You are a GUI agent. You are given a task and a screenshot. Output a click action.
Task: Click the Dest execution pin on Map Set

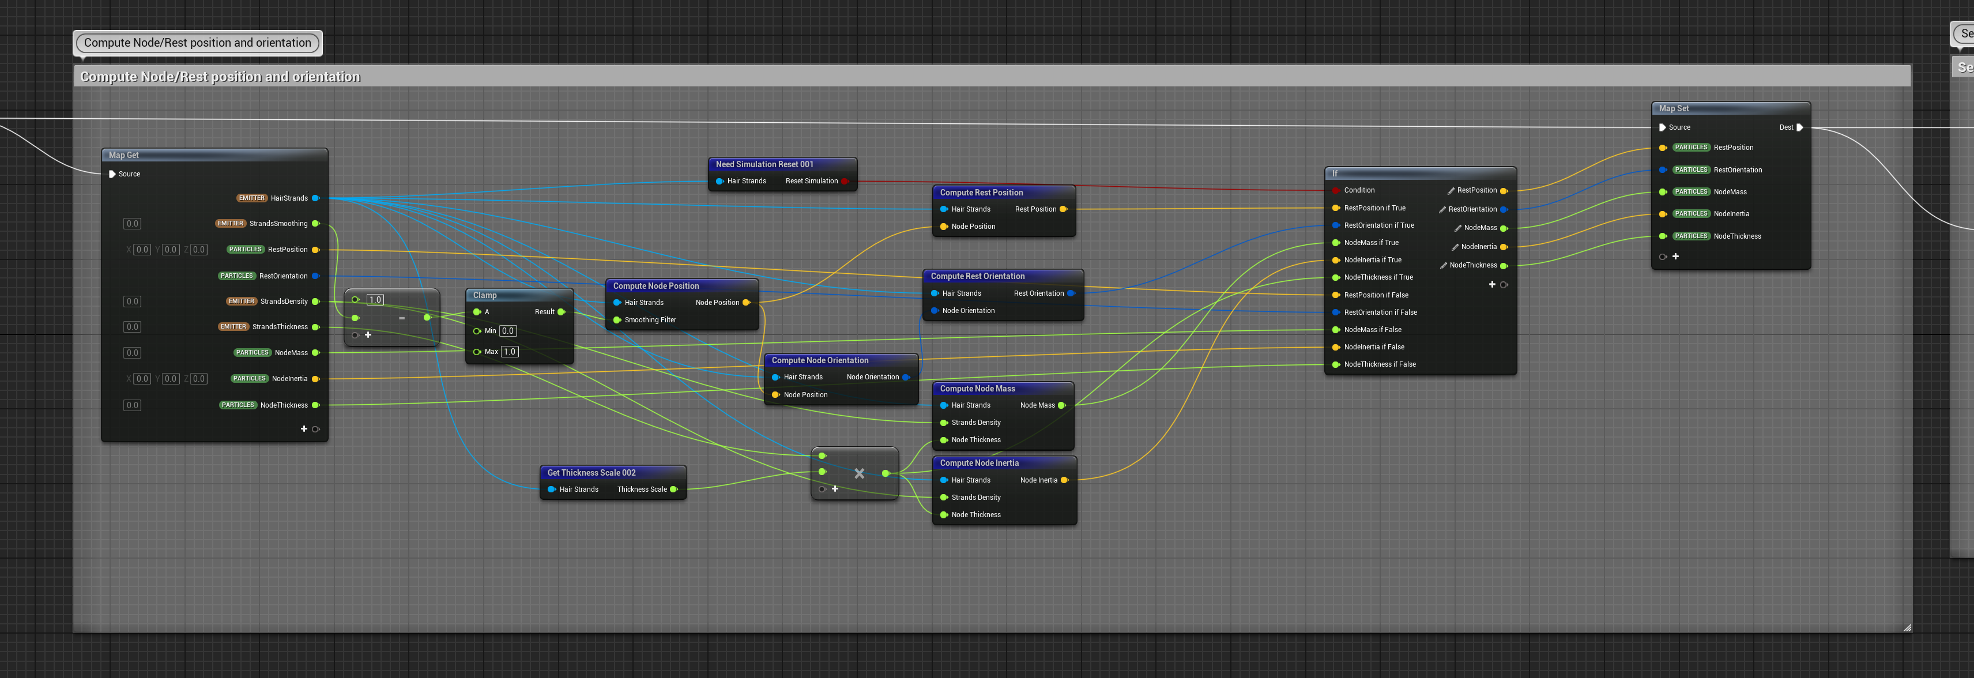pyautogui.click(x=1799, y=127)
